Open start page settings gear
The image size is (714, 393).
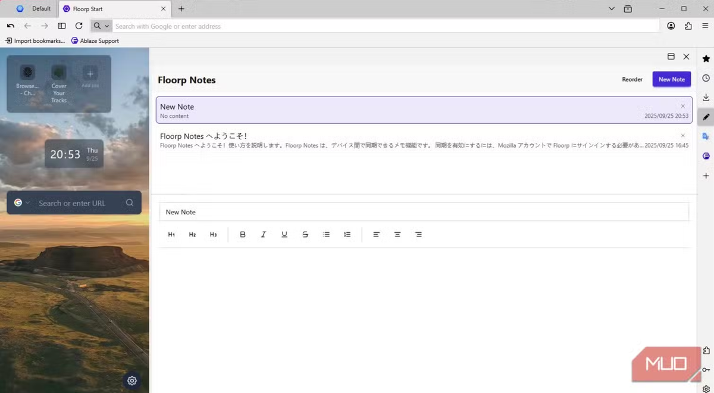coord(132,380)
